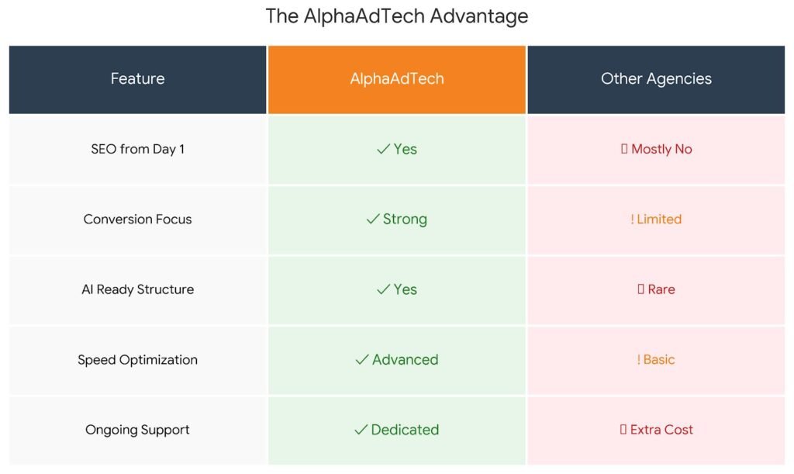The height and width of the screenshot is (474, 794).
Task: Click the Speed Optimization row label
Action: (x=137, y=360)
